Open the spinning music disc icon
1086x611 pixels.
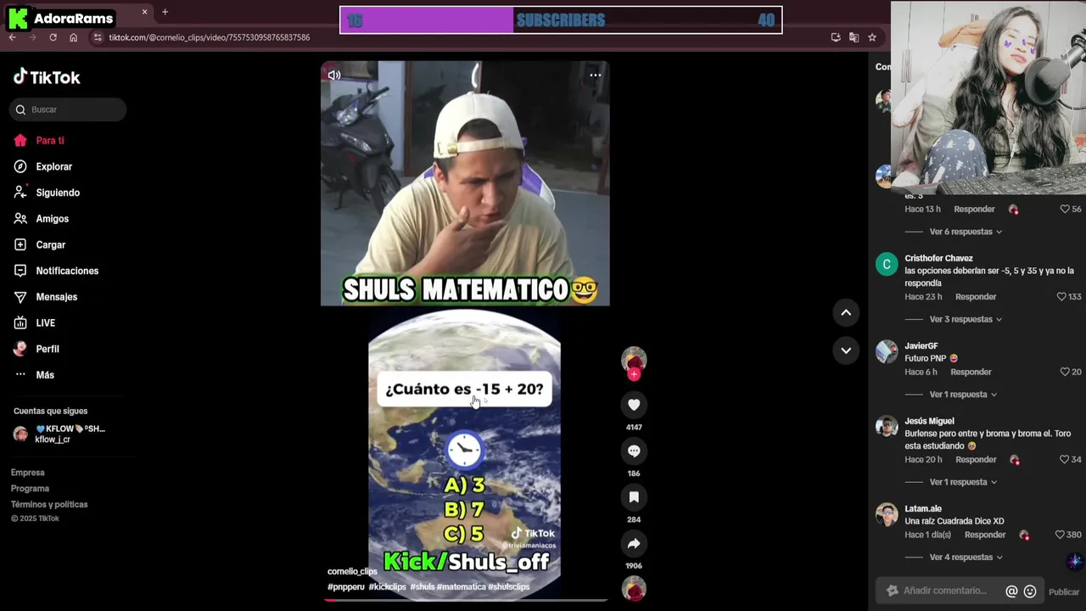click(634, 588)
